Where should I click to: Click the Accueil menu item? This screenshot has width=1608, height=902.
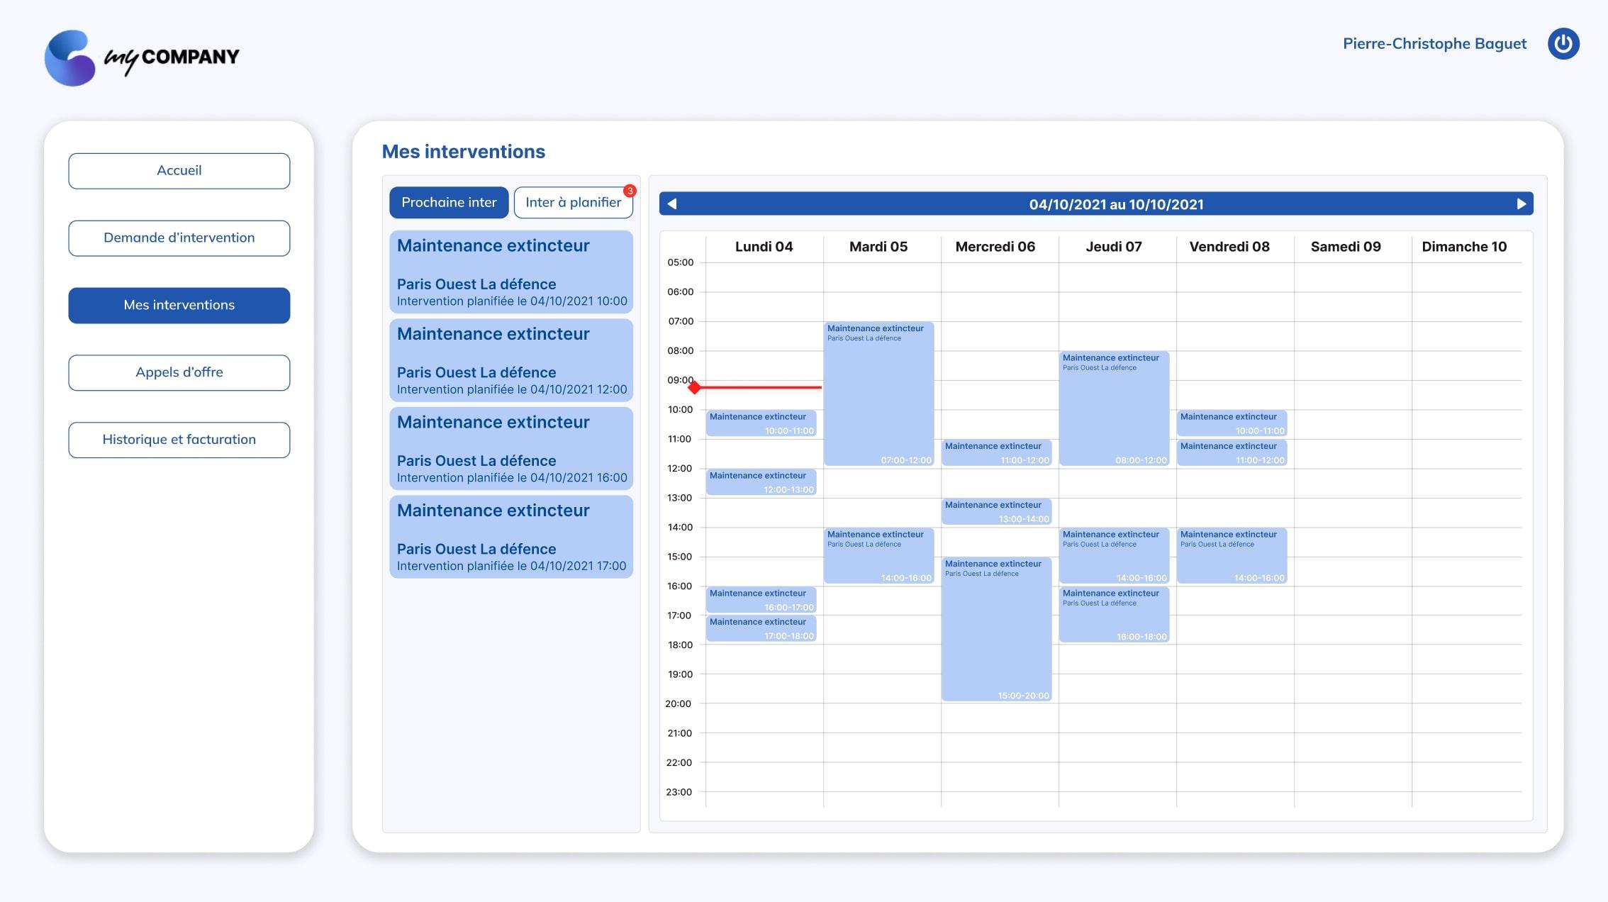179,170
